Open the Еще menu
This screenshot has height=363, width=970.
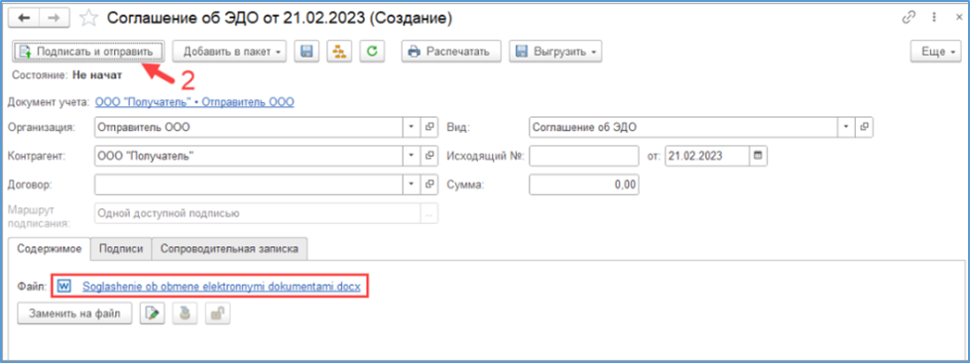pos(936,52)
